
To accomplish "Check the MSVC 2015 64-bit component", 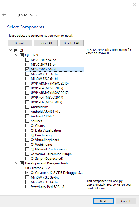I will point(27,60).
